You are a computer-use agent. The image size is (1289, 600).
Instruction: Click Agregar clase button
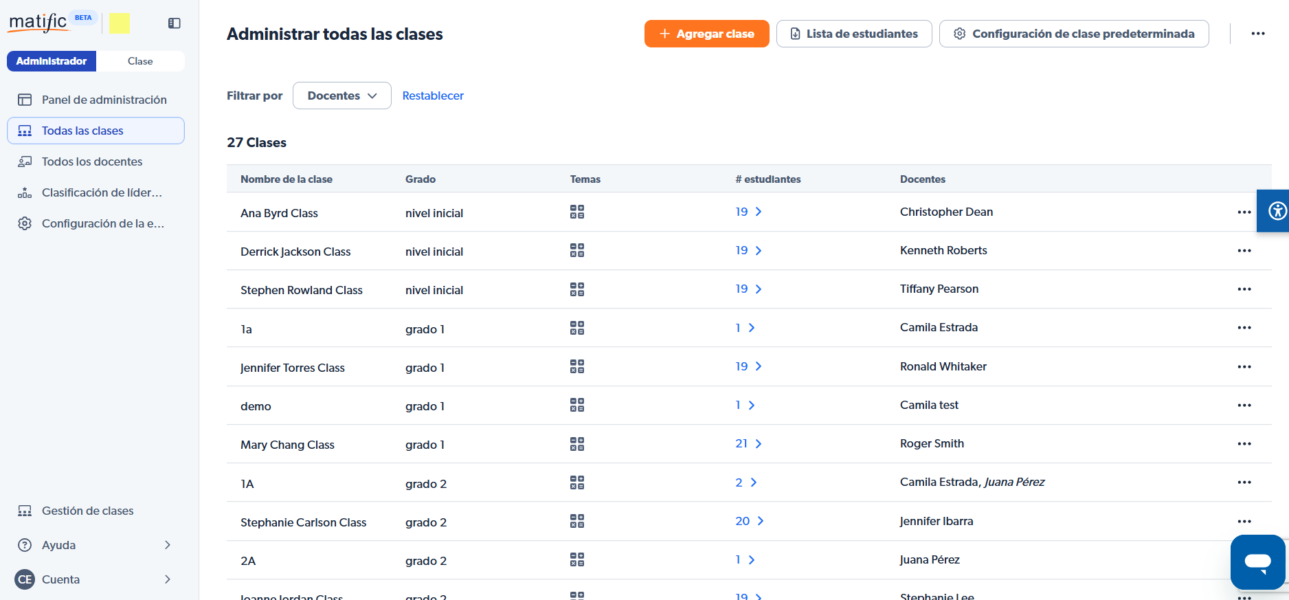[x=706, y=34]
